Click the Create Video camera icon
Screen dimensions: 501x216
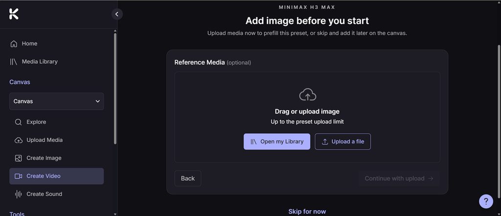click(x=18, y=176)
